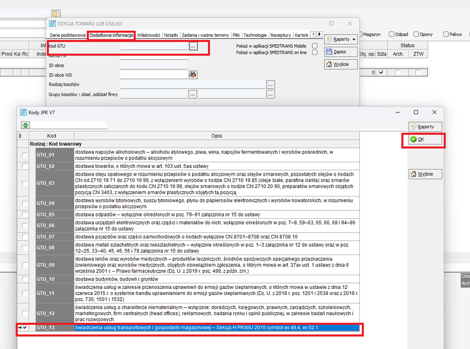The height and width of the screenshot is (349, 470).
Task: Open the Rodzaj kosztów ellipsis lookup
Action: (x=270, y=85)
